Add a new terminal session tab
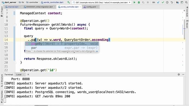Screen dimensions: 189x106 tap(28, 74)
